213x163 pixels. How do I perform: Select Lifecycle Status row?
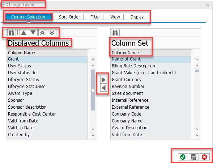pyautogui.click(x=47, y=80)
